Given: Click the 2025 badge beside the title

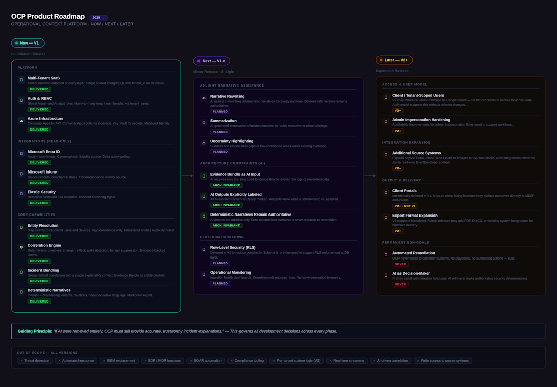Looking at the screenshot, I should coord(98,17).
